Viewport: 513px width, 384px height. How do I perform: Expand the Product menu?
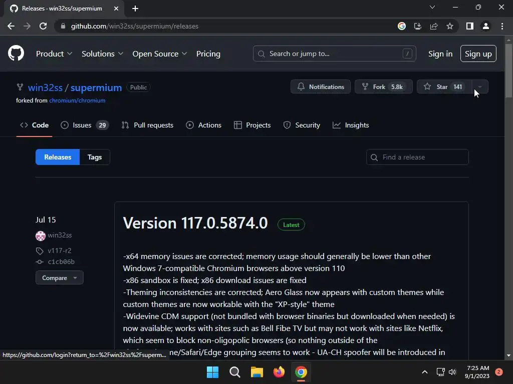54,54
